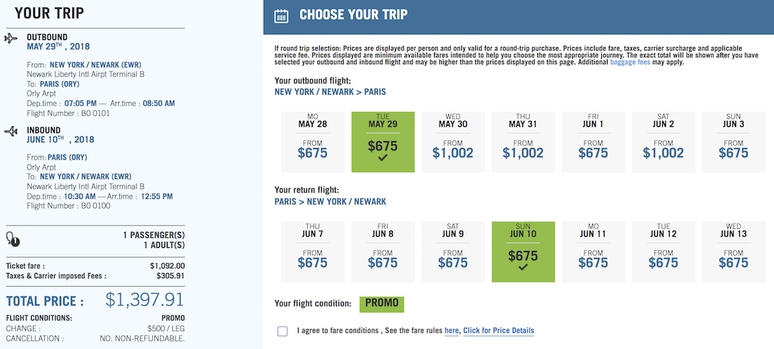Click the inbound airplane icon in Your Trip

(11, 131)
